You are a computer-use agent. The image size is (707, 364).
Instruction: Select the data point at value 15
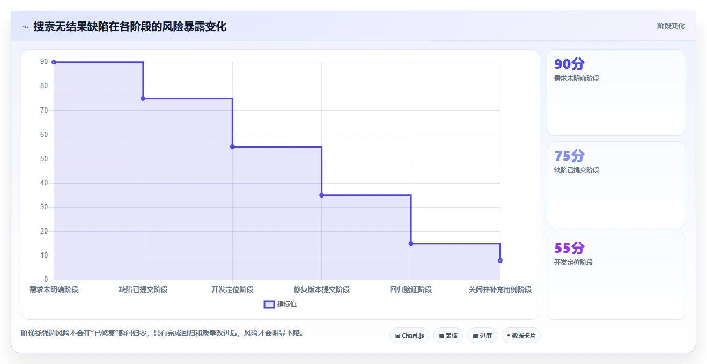click(411, 244)
